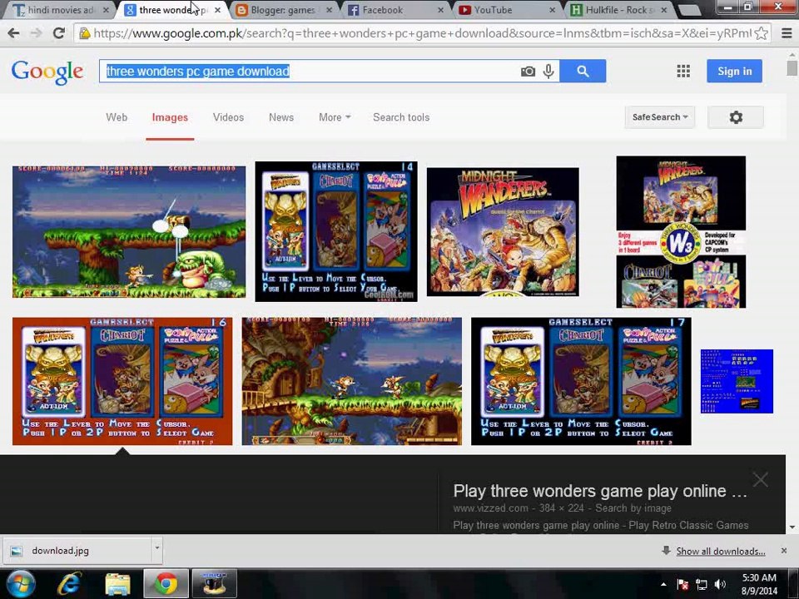Click the Search by image link
The height and width of the screenshot is (599, 799).
[x=633, y=507]
